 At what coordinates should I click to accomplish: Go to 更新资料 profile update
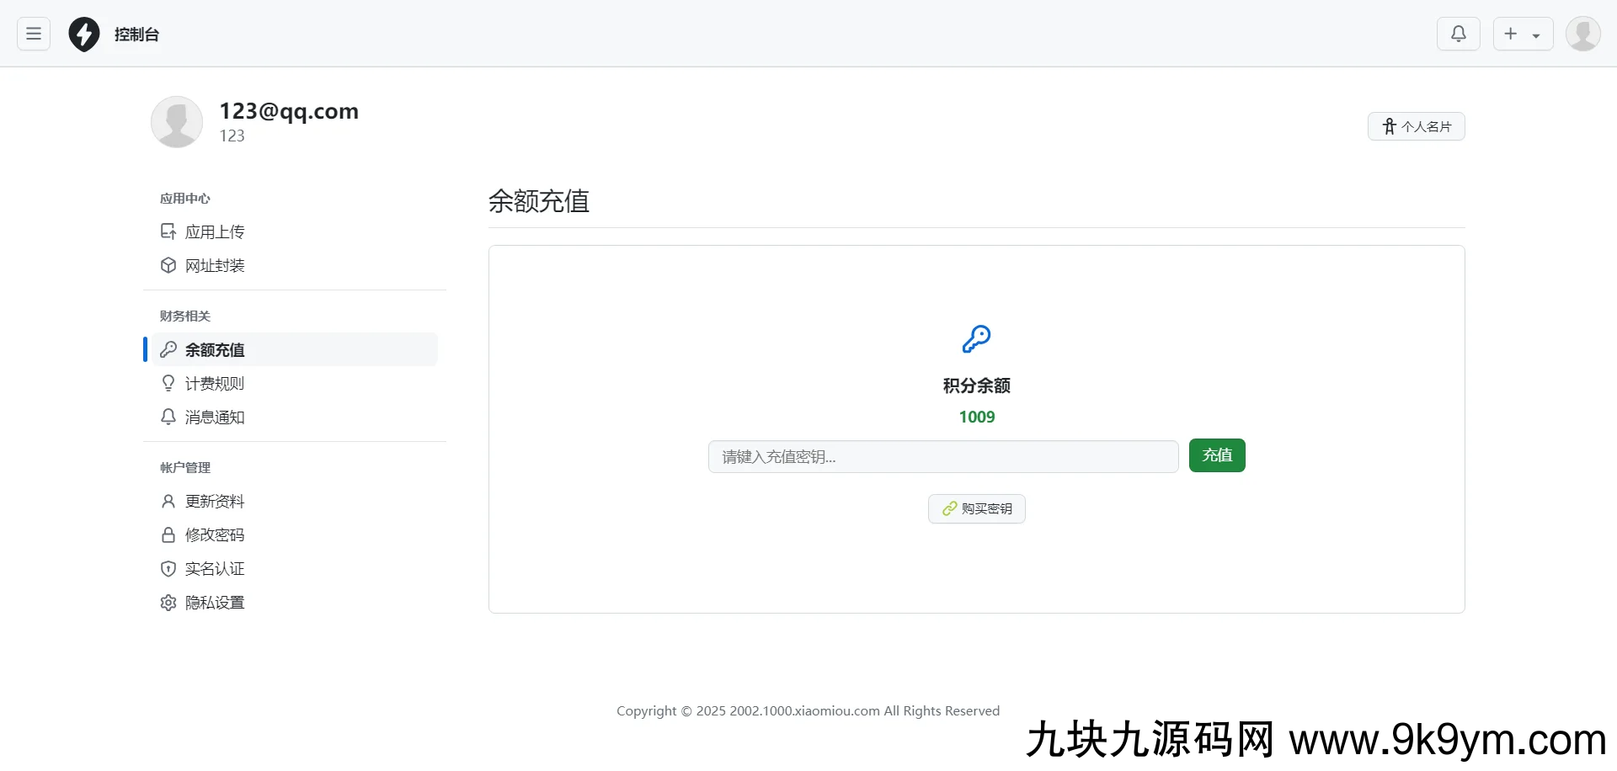click(x=214, y=501)
